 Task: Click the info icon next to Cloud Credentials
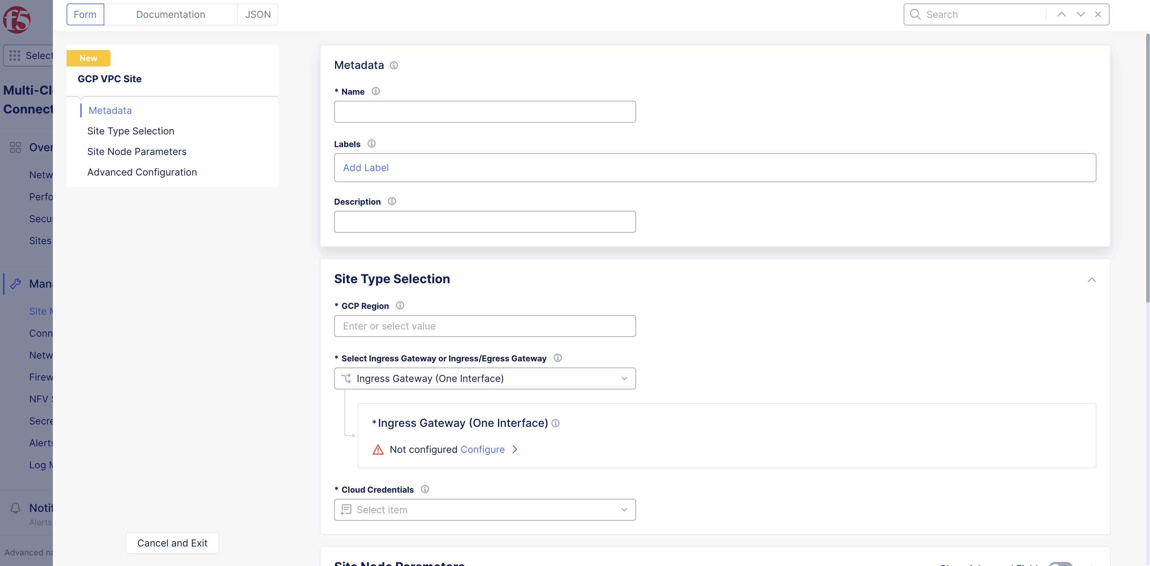(424, 489)
